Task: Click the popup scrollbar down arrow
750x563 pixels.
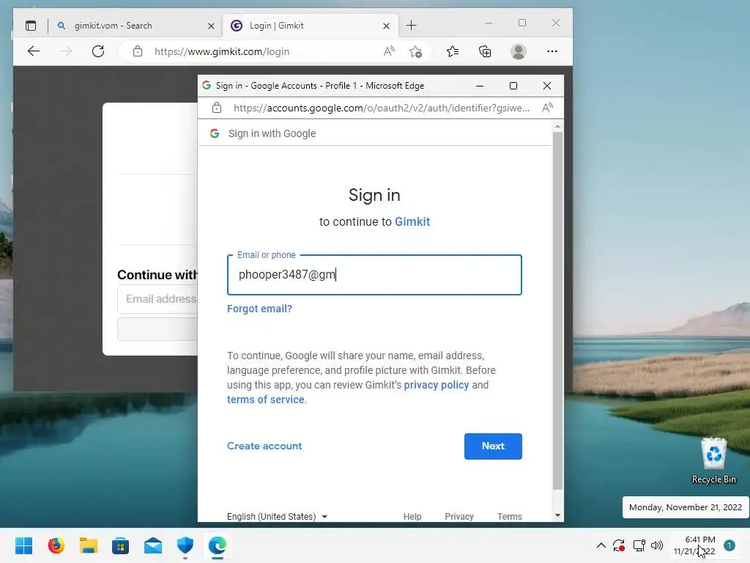Action: coord(557,515)
